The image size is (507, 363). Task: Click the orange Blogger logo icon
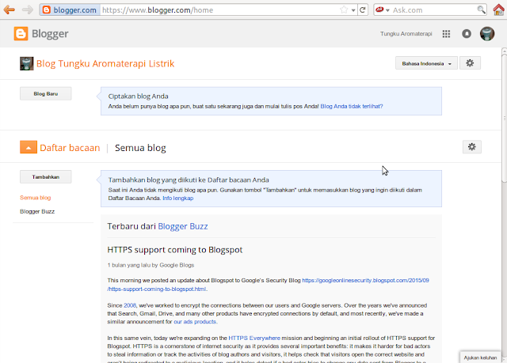pos(21,33)
